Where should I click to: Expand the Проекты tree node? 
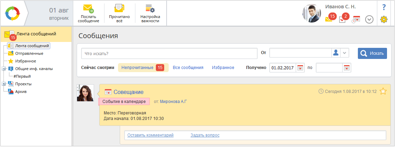(3, 84)
